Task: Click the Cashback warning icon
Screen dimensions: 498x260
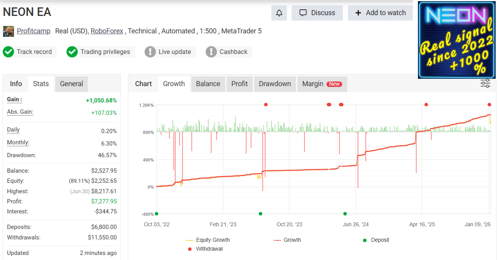Action: pos(211,52)
